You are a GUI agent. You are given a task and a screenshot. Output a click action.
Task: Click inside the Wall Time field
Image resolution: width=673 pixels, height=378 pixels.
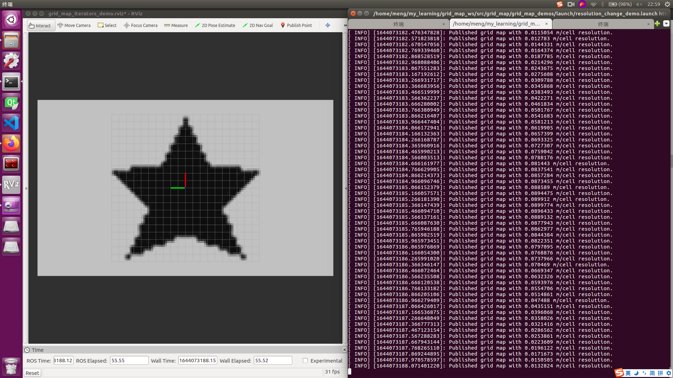[x=197, y=360]
